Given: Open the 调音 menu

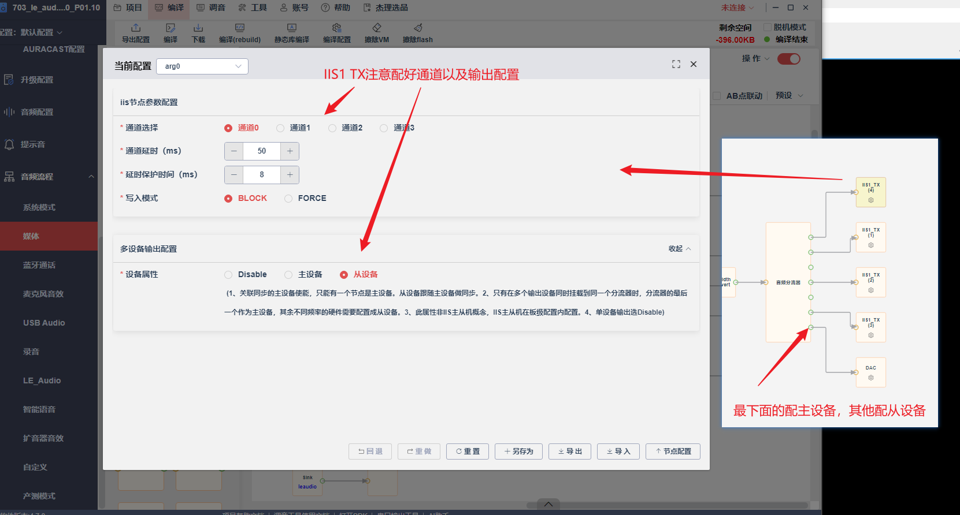Looking at the screenshot, I should 211,8.
